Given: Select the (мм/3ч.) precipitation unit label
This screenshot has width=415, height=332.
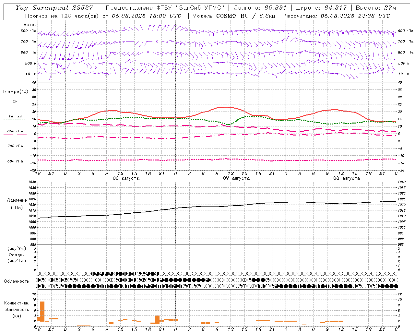Looking at the screenshot, I should [x=17, y=249].
